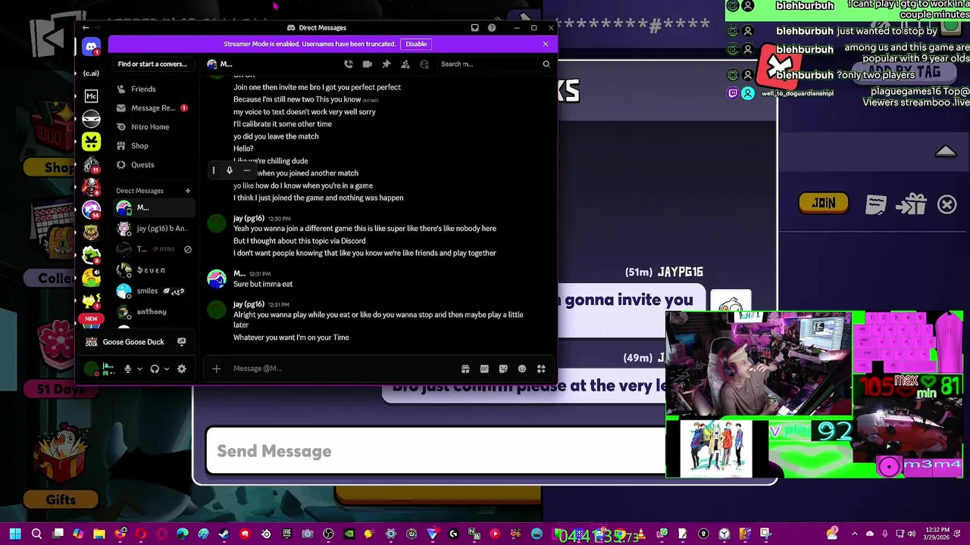Add friends to DM icon
The image size is (970, 545).
405,64
